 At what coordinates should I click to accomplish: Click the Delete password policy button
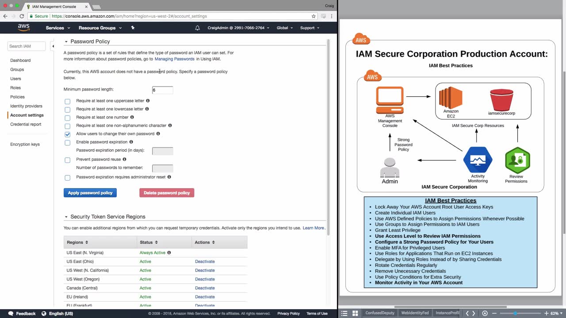click(x=167, y=193)
